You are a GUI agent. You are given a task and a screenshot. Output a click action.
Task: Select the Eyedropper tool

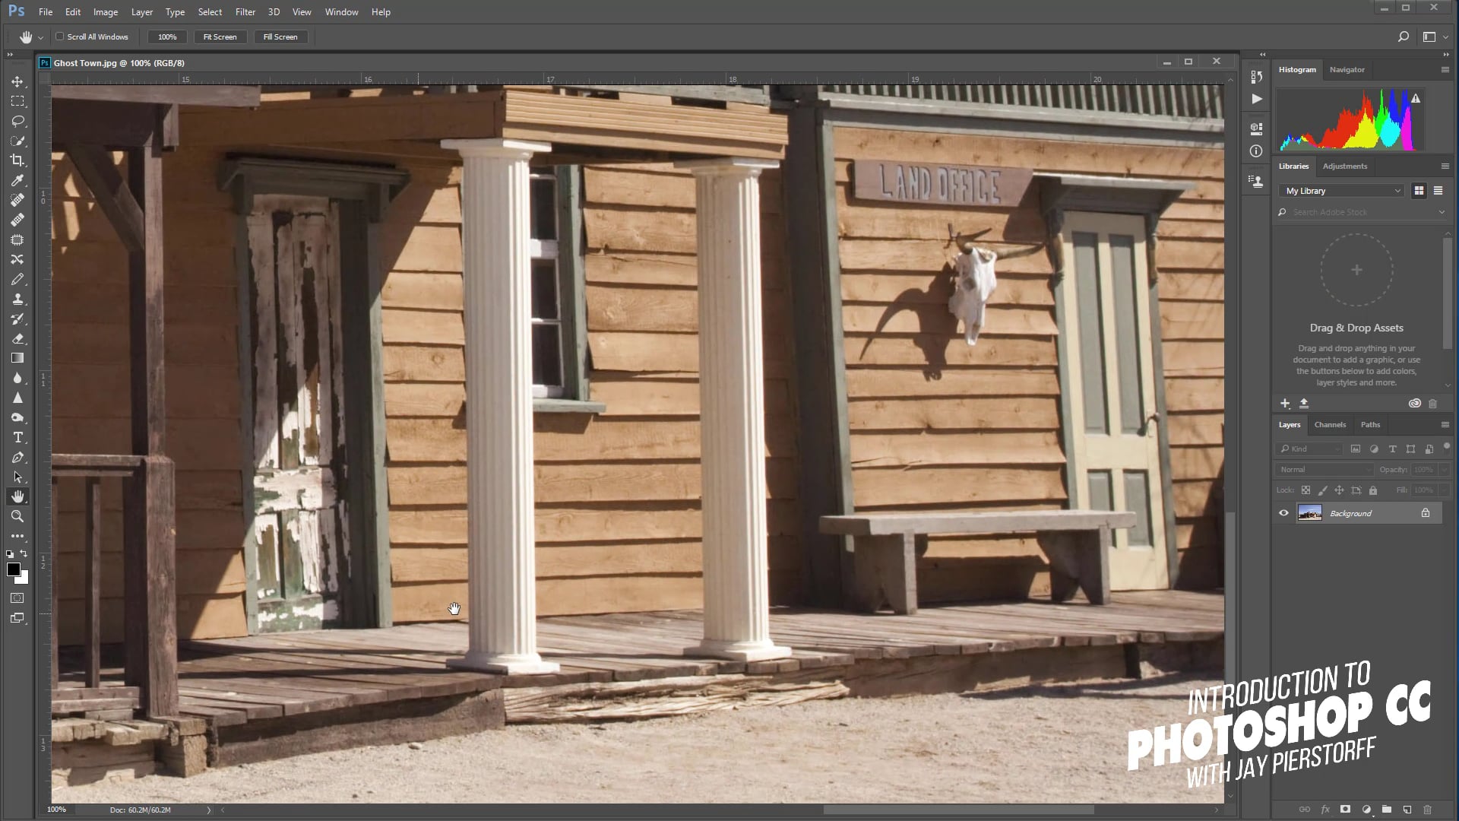click(x=17, y=180)
